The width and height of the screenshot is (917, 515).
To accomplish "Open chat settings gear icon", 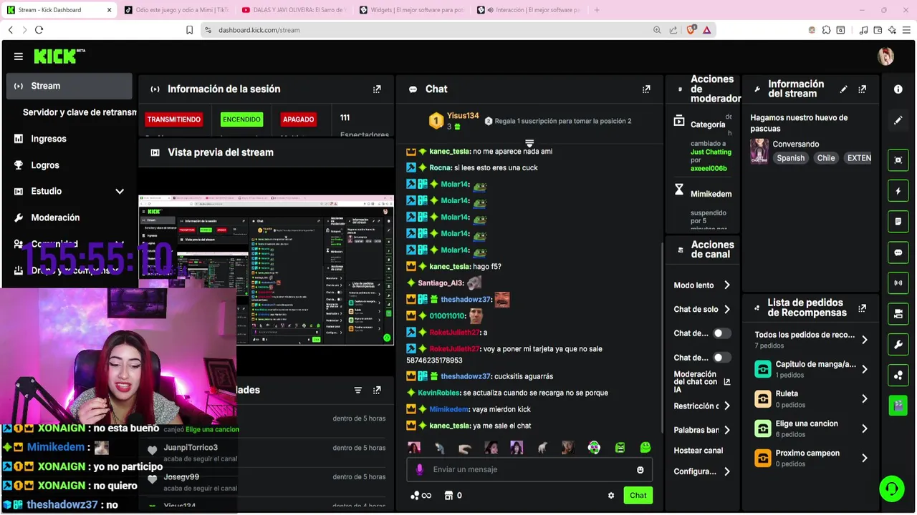I will (611, 495).
